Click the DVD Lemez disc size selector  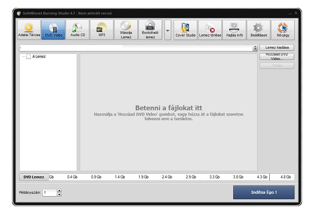pyautogui.click(x=34, y=177)
